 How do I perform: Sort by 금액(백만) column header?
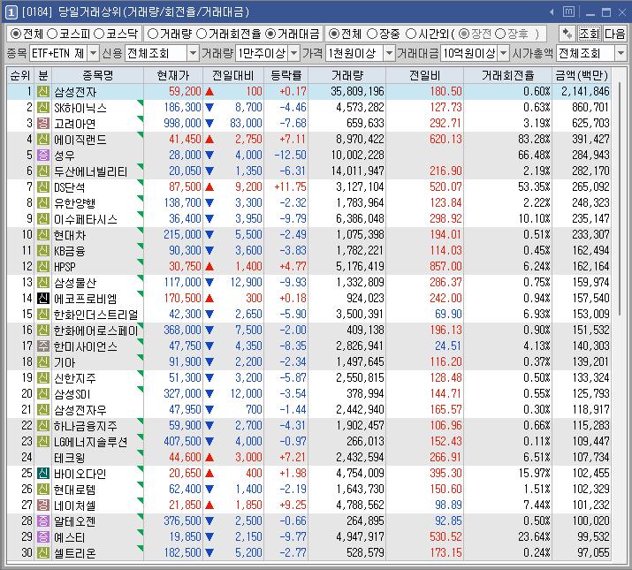click(582, 75)
